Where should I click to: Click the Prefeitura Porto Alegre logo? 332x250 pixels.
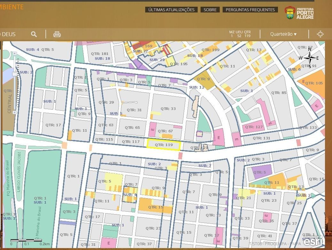click(x=299, y=13)
